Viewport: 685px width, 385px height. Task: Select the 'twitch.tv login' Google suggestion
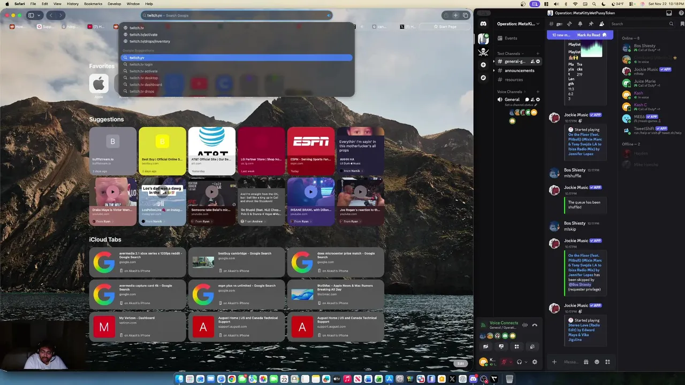[x=235, y=64]
